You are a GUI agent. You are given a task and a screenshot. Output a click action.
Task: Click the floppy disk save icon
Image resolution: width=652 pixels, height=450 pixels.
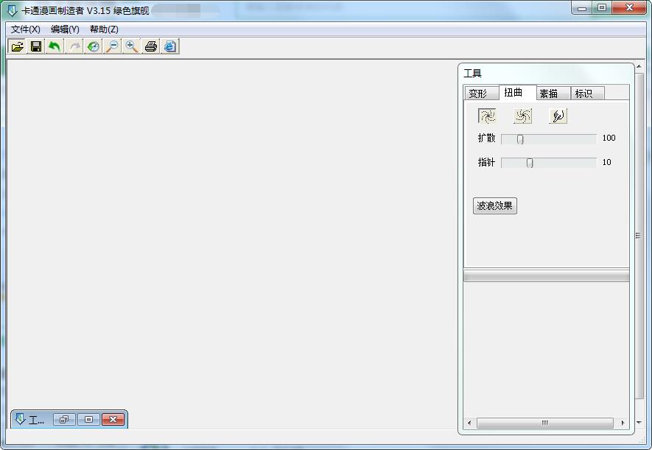pyautogui.click(x=36, y=46)
